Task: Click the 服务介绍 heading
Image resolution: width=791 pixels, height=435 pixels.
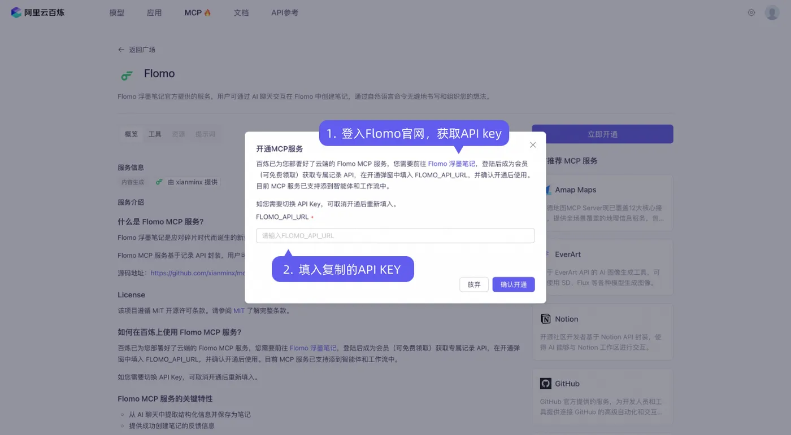Action: [131, 202]
